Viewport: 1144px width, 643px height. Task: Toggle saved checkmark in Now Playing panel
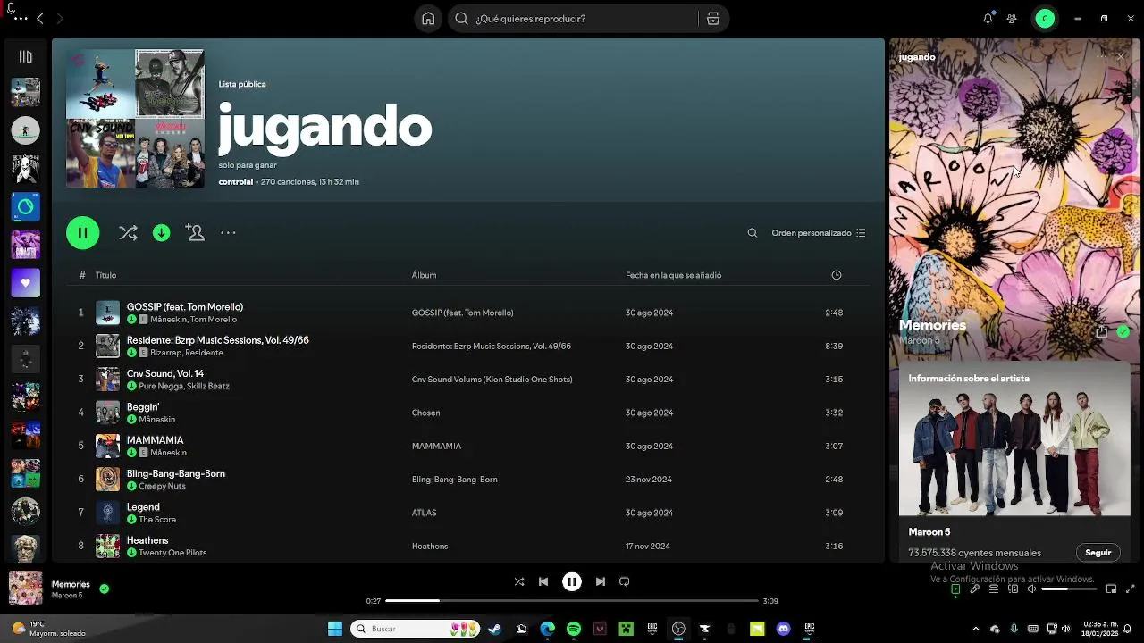1123,331
